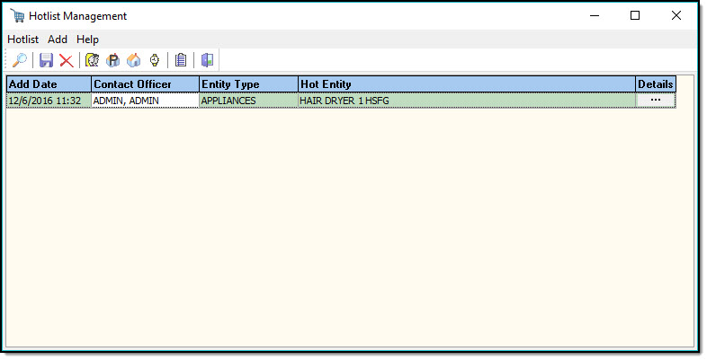This screenshot has height=360, width=707.
Task: Click the Hot Entity column header
Action: click(x=466, y=84)
